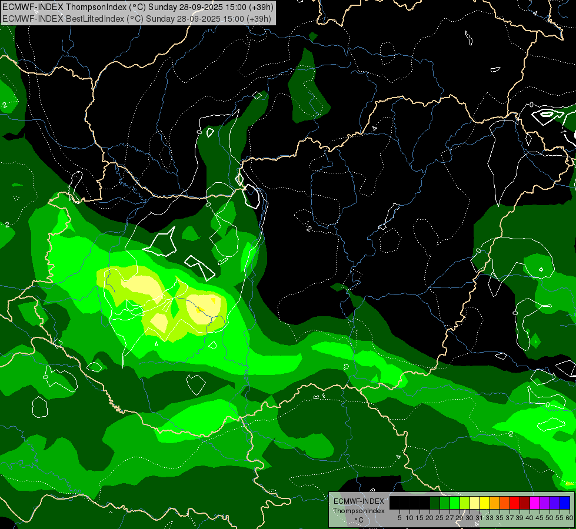Click the legend tick value '37'
This screenshot has height=529, width=576.
[510, 518]
